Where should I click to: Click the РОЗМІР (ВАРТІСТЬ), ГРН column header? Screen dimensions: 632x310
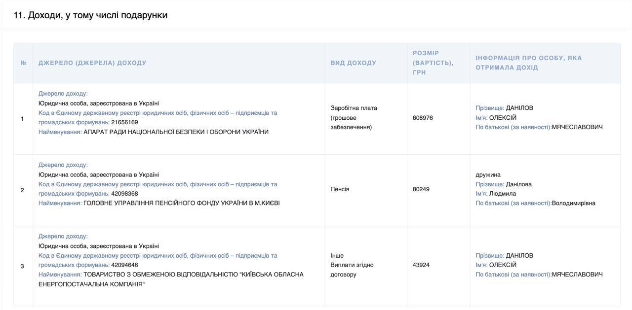click(x=433, y=63)
